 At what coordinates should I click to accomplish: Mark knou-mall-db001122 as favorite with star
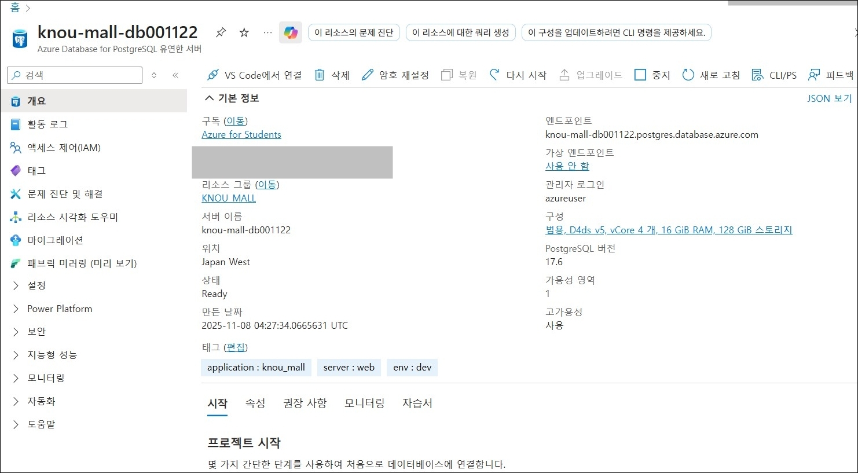(244, 32)
